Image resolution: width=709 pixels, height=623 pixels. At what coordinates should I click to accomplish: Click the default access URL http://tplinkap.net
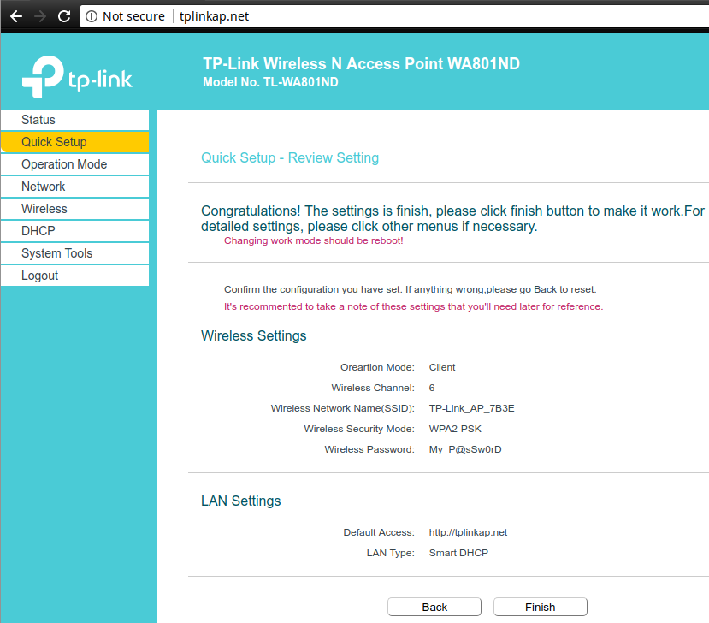tap(468, 532)
